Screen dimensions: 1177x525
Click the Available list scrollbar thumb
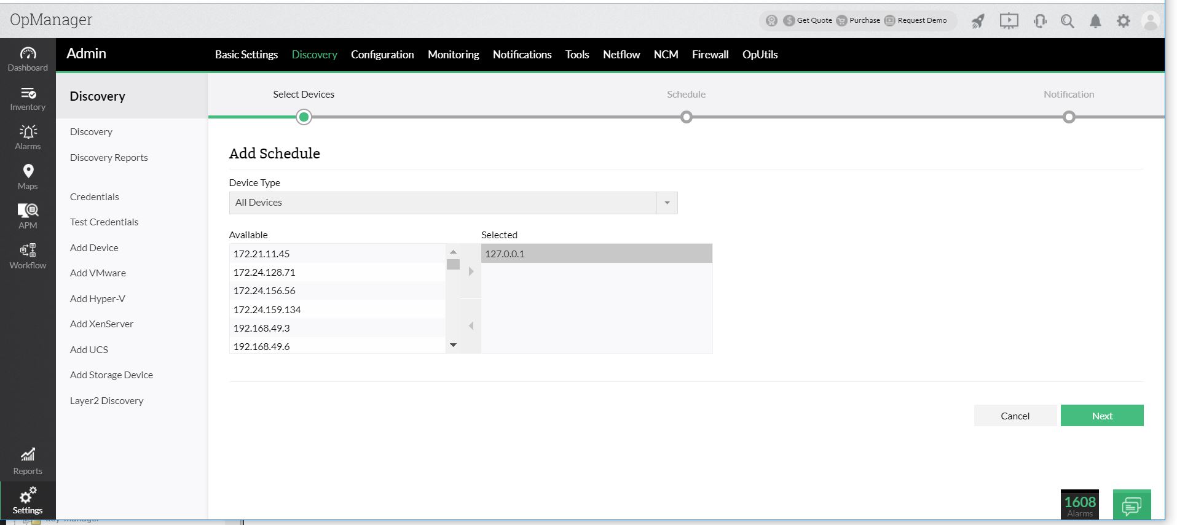(453, 265)
